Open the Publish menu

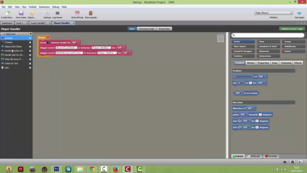[x=33, y=7]
